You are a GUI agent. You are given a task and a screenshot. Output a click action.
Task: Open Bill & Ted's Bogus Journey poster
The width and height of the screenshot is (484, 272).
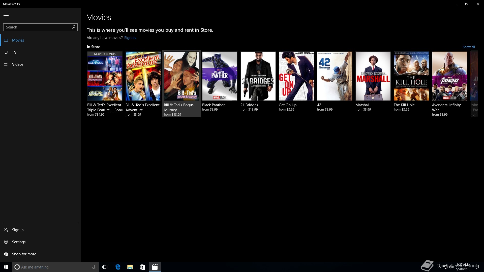click(x=181, y=76)
